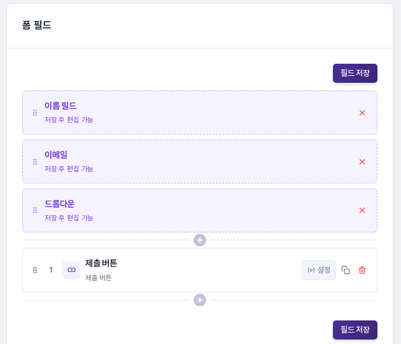The image size is (401, 344).
Task: Grab the drag handle of 제출 버튼
Action: (x=35, y=270)
